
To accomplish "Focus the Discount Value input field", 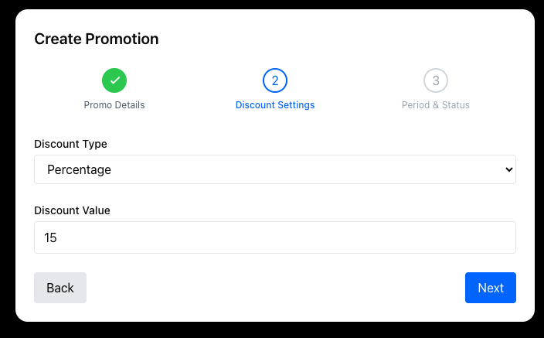I will pyautogui.click(x=275, y=237).
